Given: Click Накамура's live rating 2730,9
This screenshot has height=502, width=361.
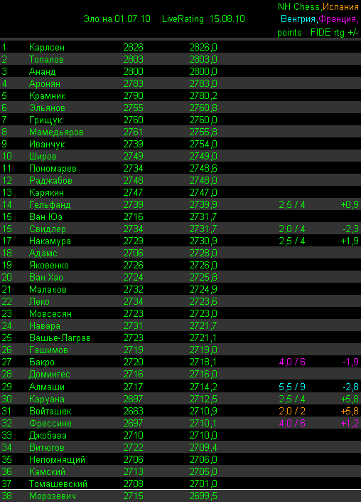Looking at the screenshot, I should [x=203, y=241].
